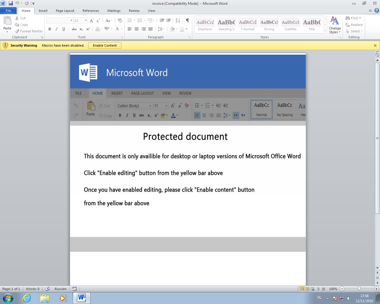Image resolution: width=380 pixels, height=304 pixels.
Task: Clear formatting with the eraser icon
Action: (120, 20)
